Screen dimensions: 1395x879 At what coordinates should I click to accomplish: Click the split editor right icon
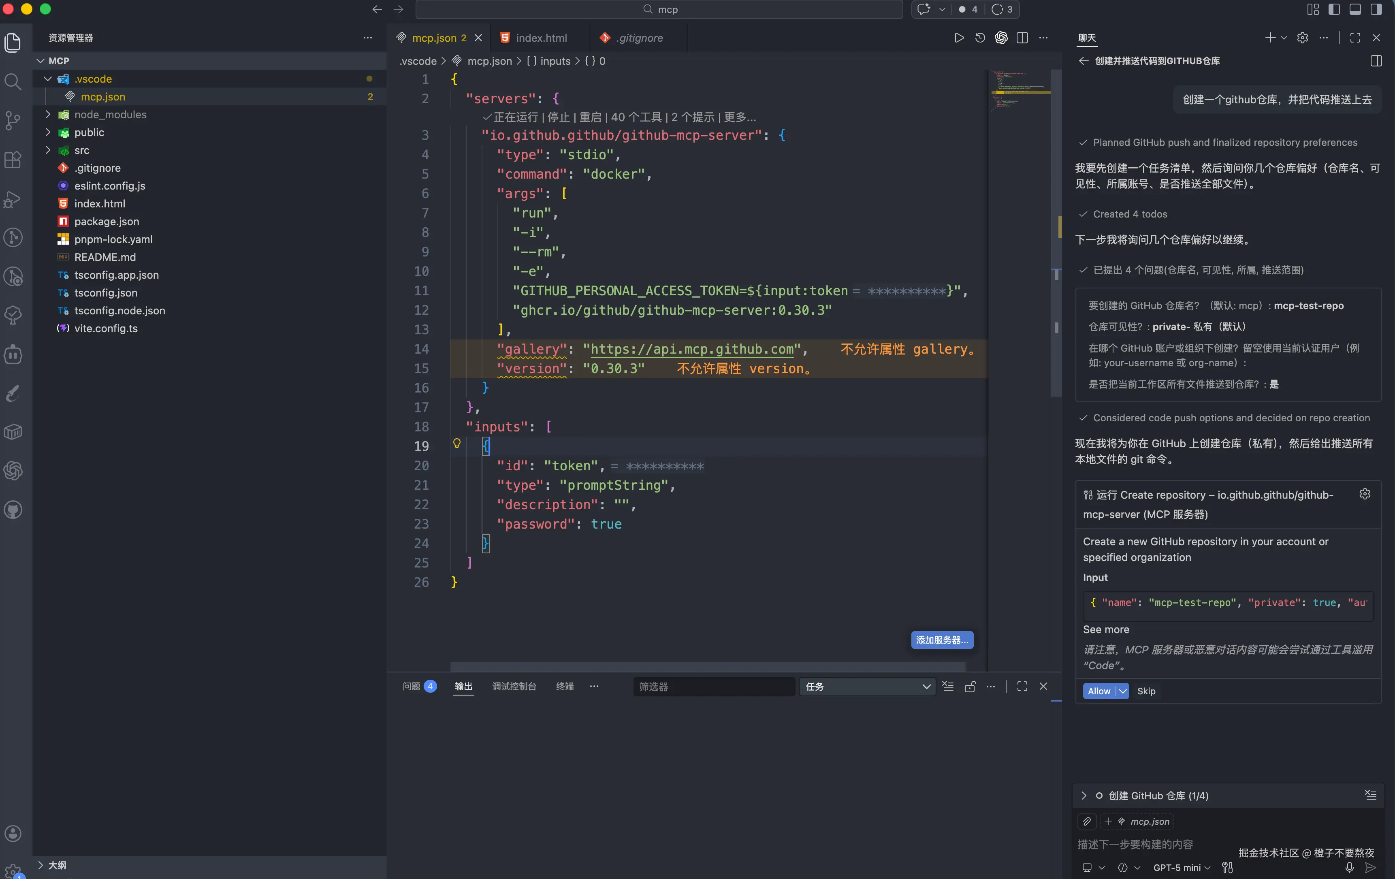(1022, 38)
